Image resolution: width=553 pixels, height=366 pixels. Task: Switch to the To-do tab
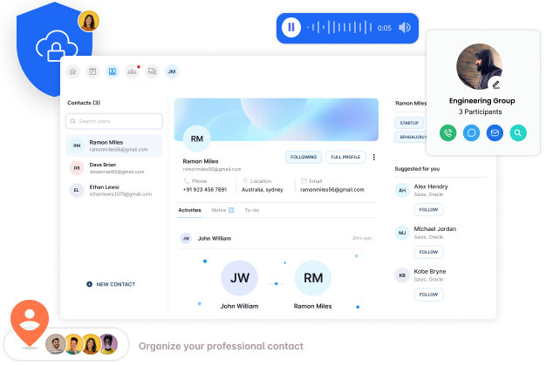251,210
